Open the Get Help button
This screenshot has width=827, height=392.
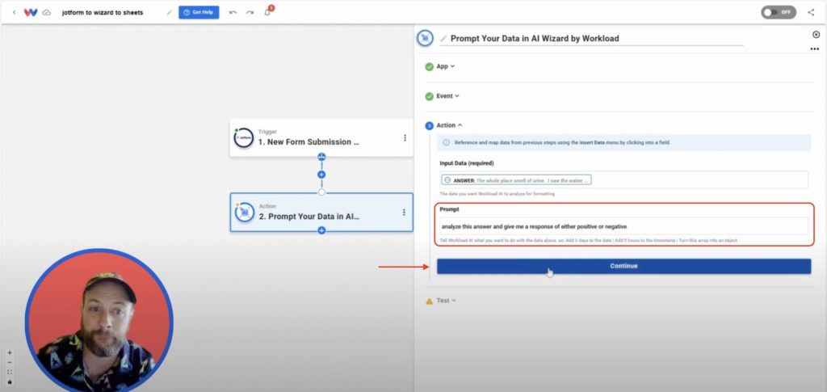(x=199, y=12)
